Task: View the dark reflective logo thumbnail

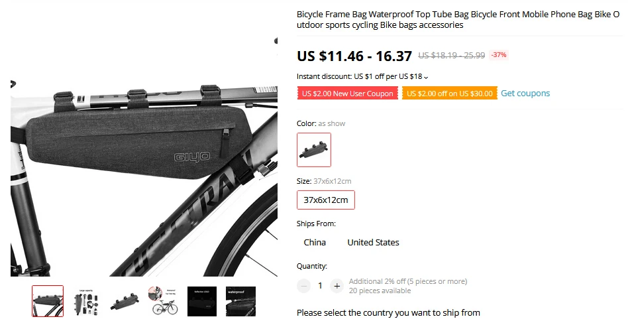Action: [x=202, y=301]
